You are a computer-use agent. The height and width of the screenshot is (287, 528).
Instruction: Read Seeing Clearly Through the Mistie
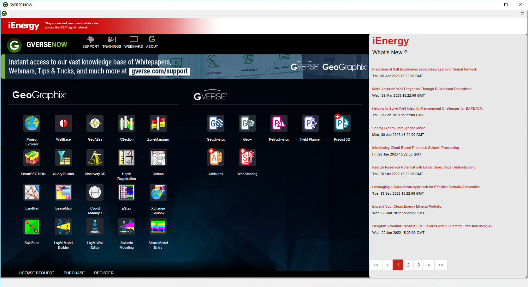tap(399, 128)
